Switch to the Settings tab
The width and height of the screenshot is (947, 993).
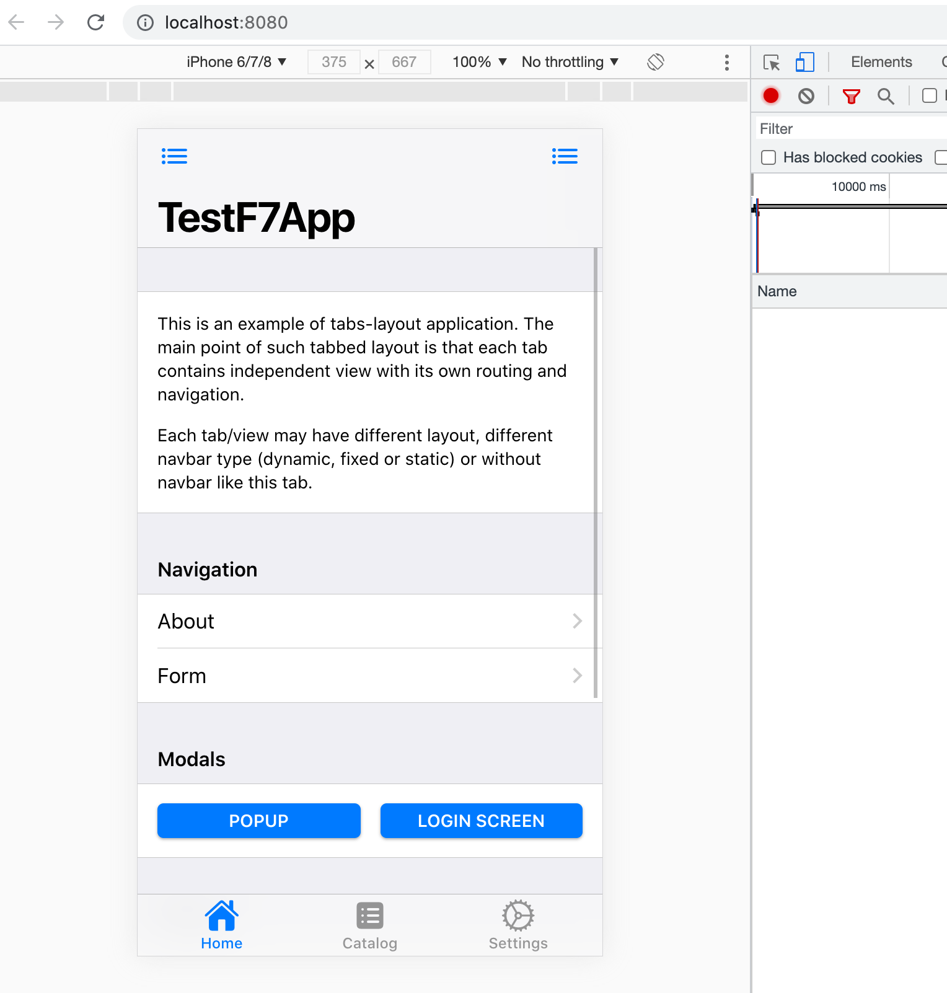(518, 925)
